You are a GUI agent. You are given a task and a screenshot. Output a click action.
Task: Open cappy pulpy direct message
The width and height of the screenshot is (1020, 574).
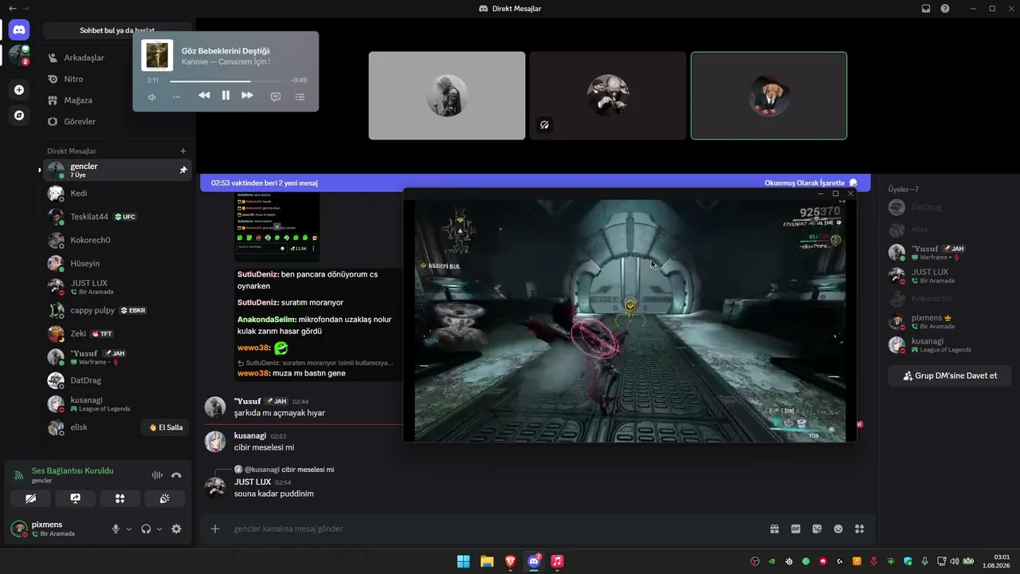[x=118, y=310]
